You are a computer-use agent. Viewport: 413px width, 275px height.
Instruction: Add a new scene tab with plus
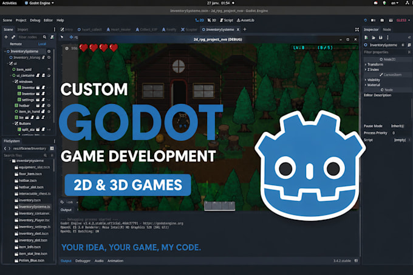245,30
